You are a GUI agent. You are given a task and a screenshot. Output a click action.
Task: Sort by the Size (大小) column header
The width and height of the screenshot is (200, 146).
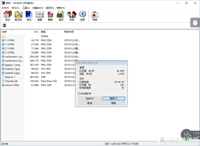32,32
